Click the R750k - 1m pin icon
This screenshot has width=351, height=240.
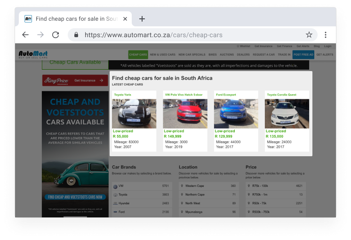(249, 194)
